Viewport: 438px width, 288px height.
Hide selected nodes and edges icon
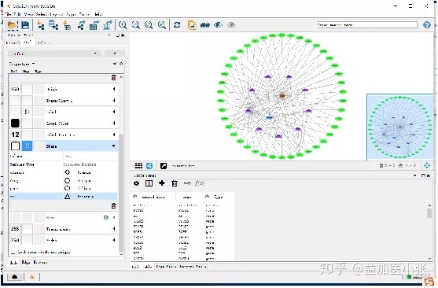[218, 25]
